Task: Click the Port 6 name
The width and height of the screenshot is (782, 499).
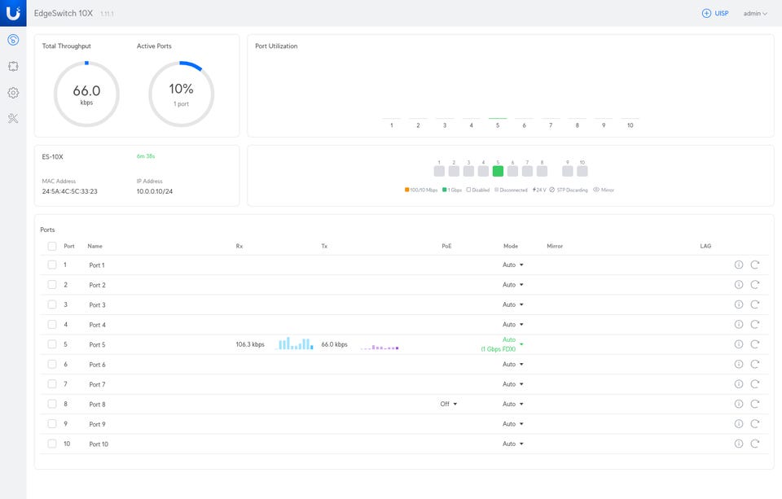Action: (97, 365)
